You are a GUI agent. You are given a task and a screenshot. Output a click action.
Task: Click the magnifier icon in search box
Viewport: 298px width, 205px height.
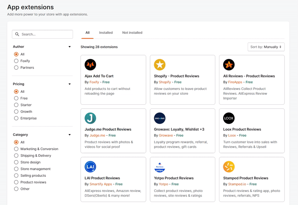click(x=17, y=34)
